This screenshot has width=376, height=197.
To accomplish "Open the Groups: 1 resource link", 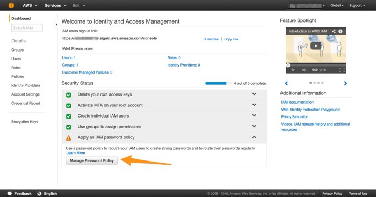I will click(70, 65).
